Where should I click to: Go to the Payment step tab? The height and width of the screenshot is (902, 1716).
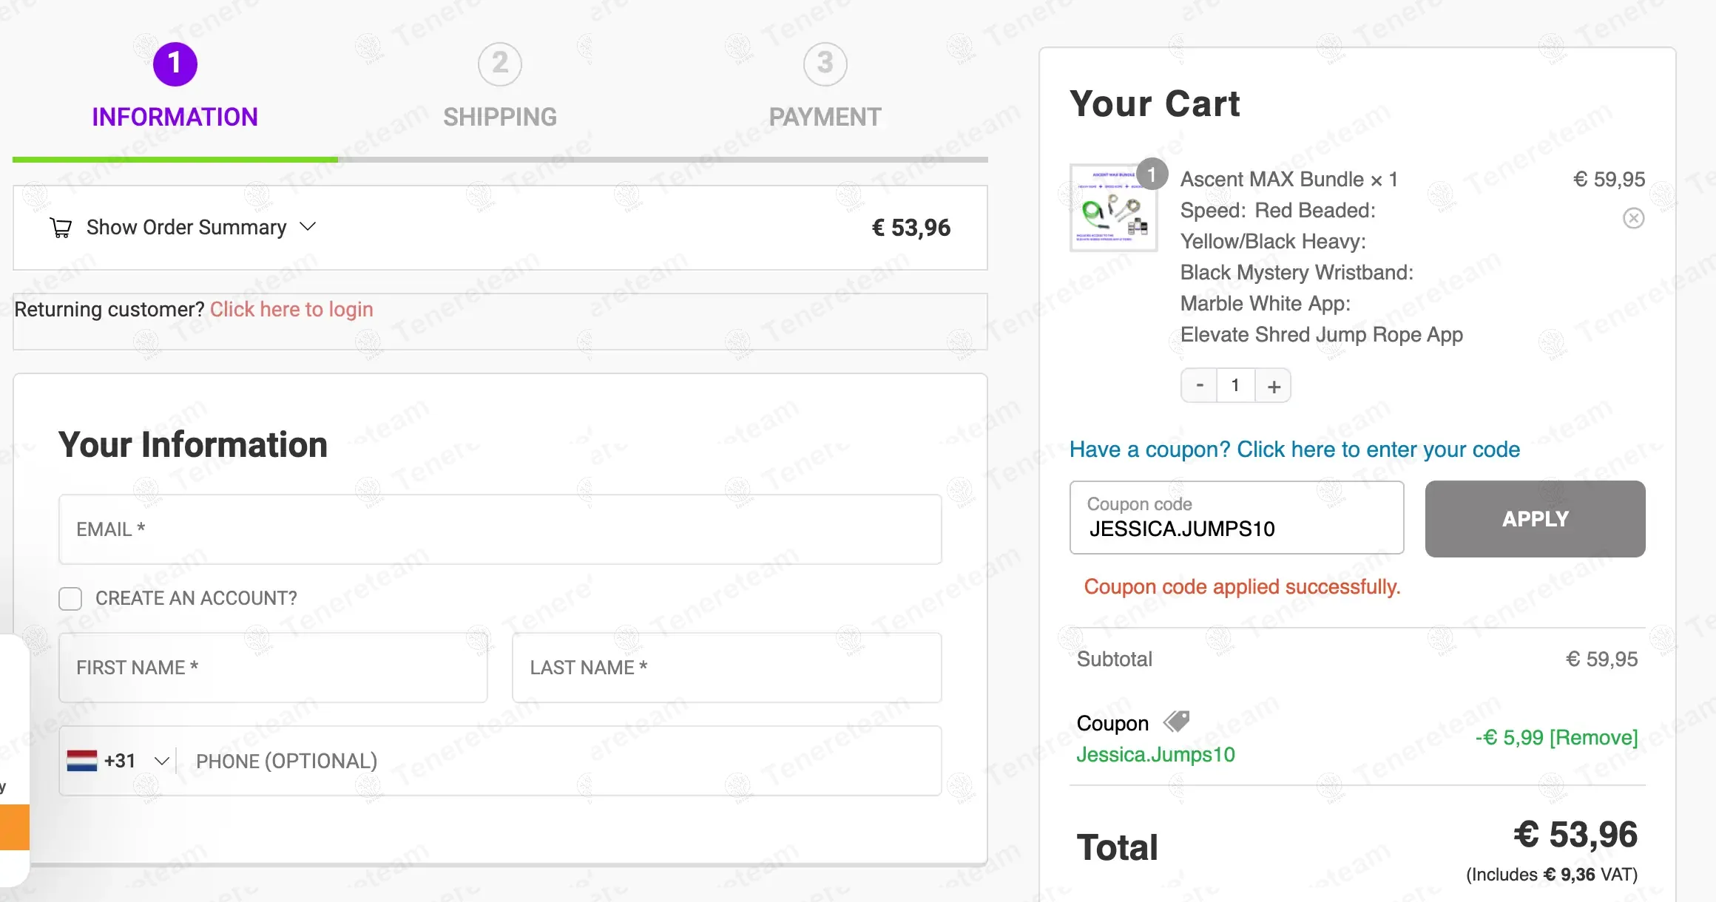click(x=825, y=117)
